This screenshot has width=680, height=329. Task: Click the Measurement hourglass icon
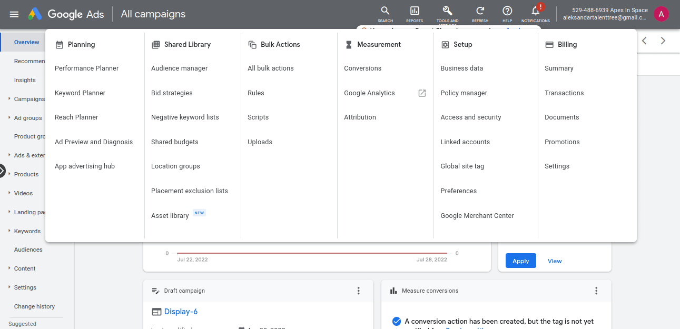(348, 45)
